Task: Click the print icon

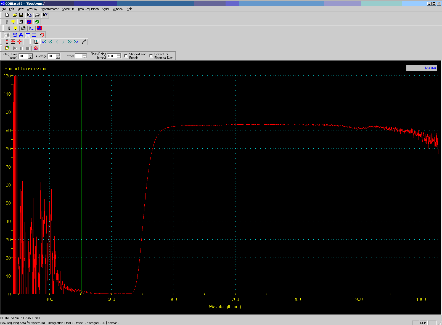Action: 37,15
